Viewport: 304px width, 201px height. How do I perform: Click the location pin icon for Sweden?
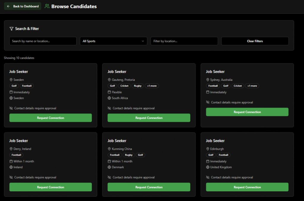(x=11, y=80)
